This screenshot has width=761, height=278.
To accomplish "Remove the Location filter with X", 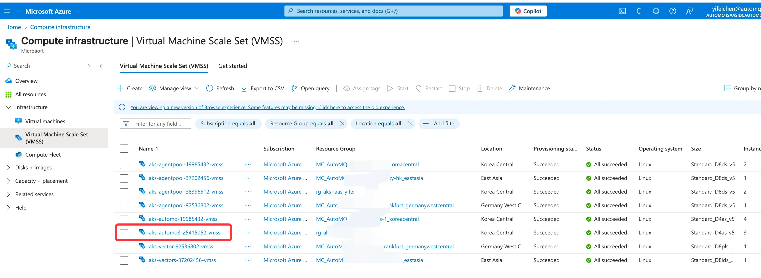I will tap(410, 124).
